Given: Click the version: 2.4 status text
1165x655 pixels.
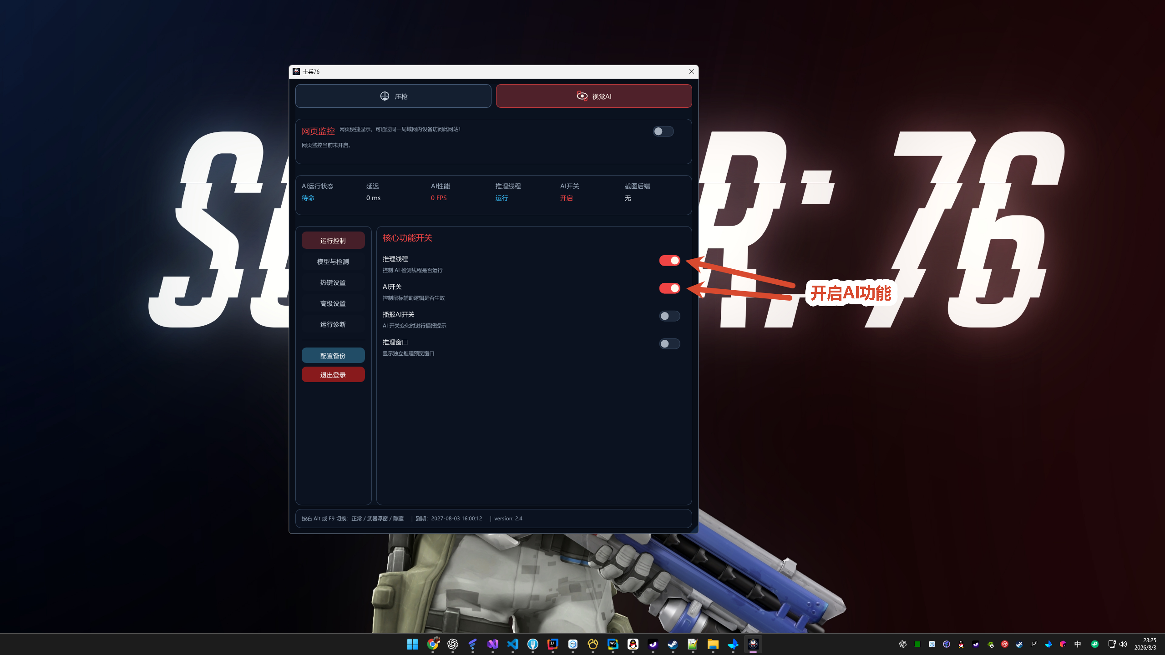Looking at the screenshot, I should (508, 519).
